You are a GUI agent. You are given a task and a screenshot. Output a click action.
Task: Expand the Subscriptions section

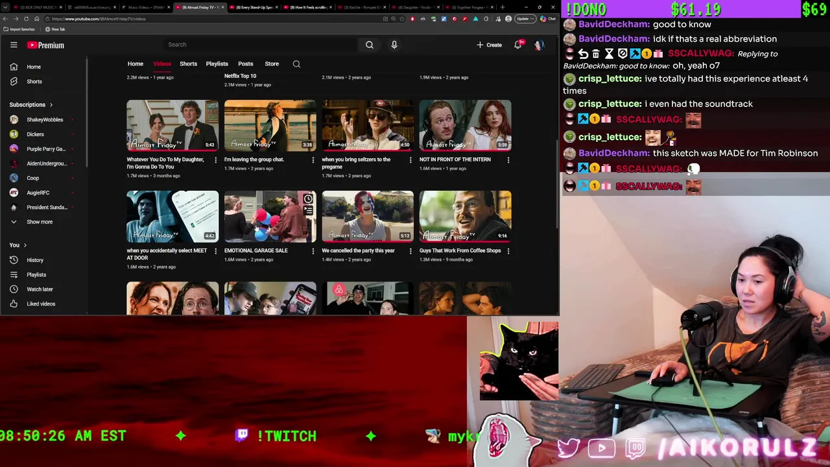(x=31, y=104)
